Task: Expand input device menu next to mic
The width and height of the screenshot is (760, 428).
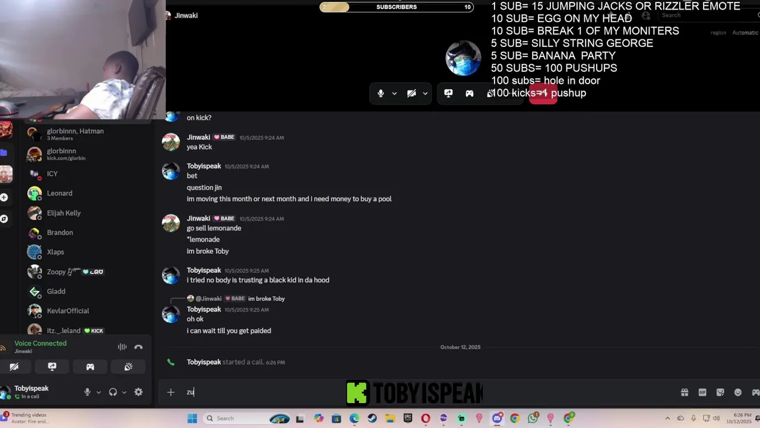Action: [99, 392]
